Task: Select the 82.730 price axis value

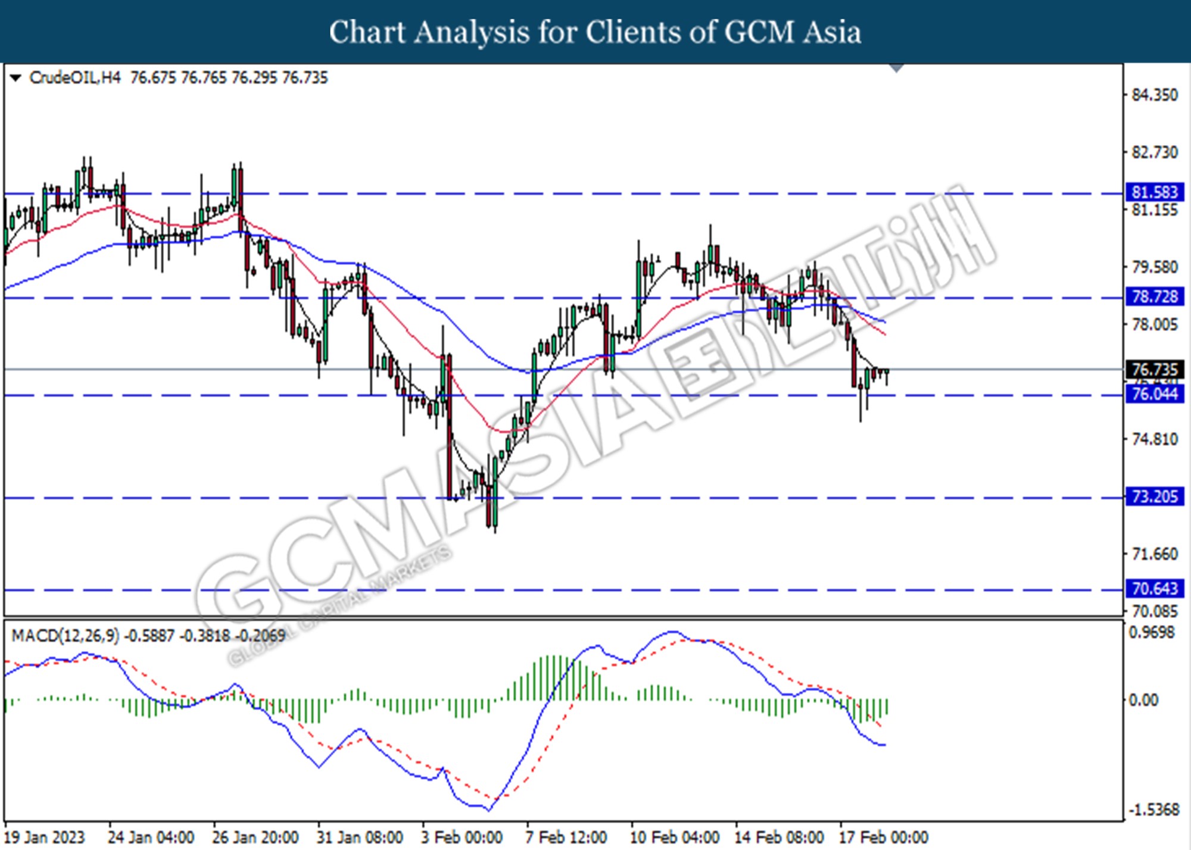Action: (1155, 152)
